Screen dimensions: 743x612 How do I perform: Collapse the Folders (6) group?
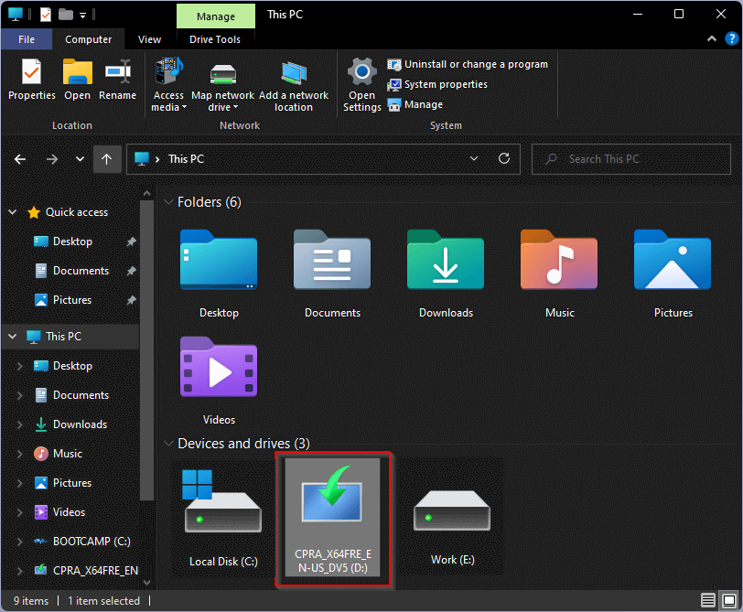point(168,202)
